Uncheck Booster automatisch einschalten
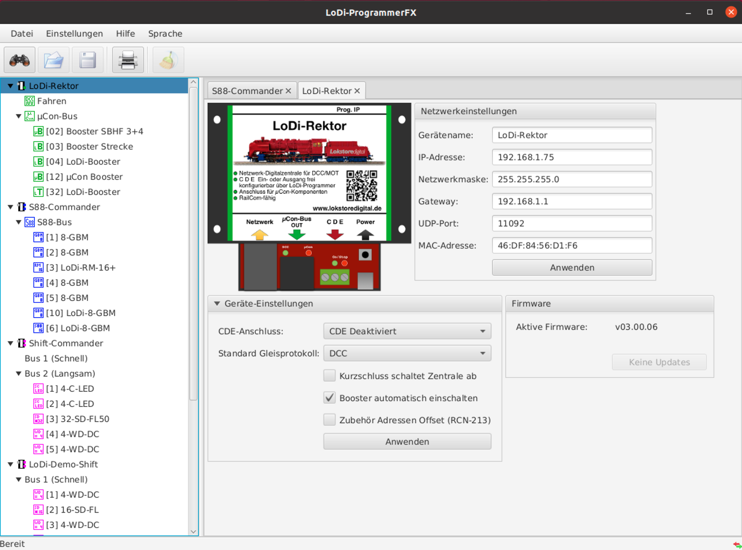This screenshot has width=742, height=550. click(x=329, y=398)
